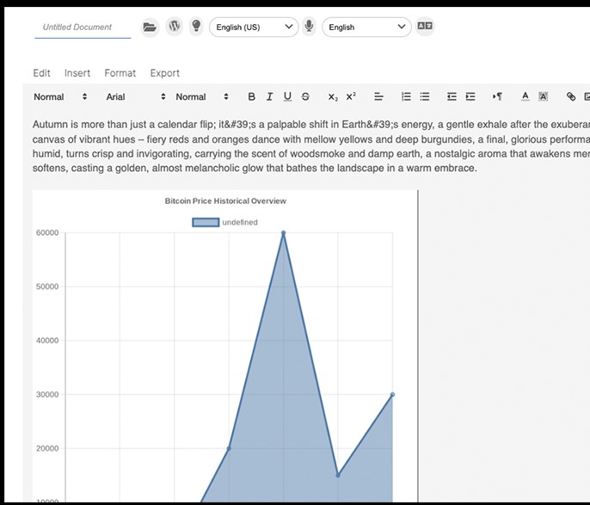Increase indent of paragraph
The image size is (590, 505).
(470, 96)
